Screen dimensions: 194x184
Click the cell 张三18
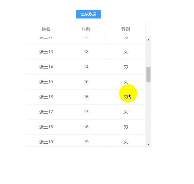coord(46,127)
